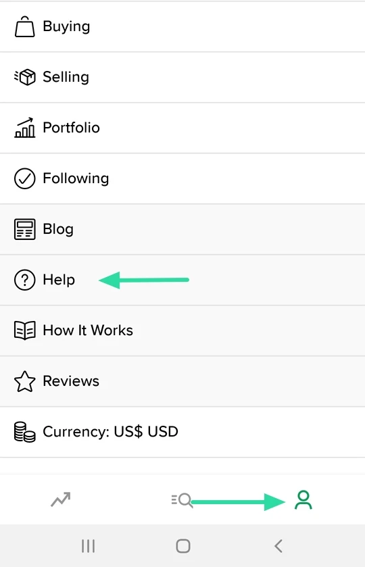
Task: Tap the bar chart Portfolio icon
Action: tap(24, 128)
